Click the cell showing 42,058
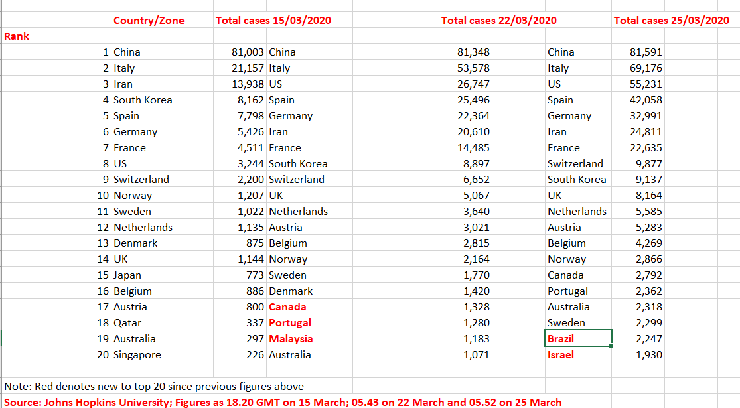Viewport: 740px width, 408px height. 638,100
